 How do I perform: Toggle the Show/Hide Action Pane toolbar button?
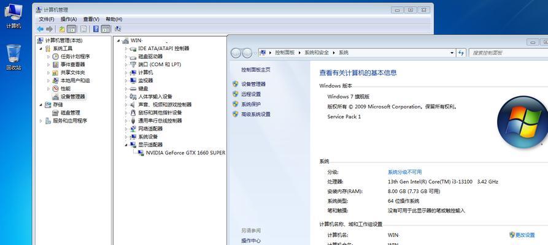[106, 29]
